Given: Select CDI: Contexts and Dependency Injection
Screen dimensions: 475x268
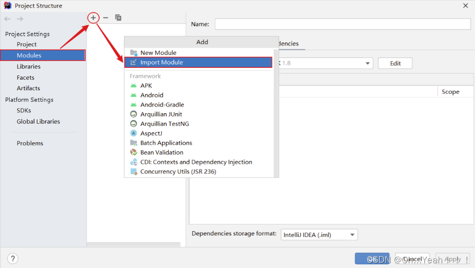Looking at the screenshot, I should [199, 162].
